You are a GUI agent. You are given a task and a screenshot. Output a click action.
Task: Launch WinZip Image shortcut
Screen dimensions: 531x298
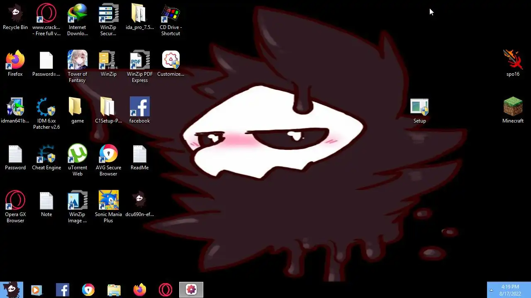[78, 207]
